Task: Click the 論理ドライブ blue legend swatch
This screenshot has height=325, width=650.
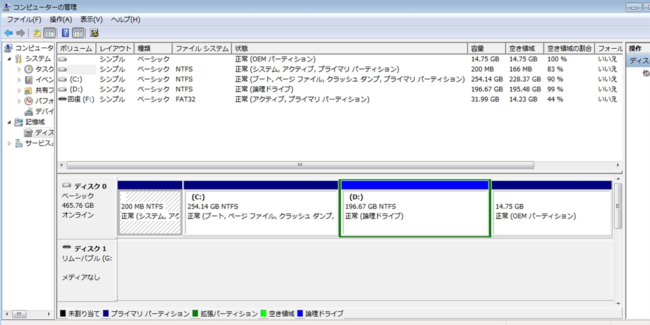Action: point(300,314)
